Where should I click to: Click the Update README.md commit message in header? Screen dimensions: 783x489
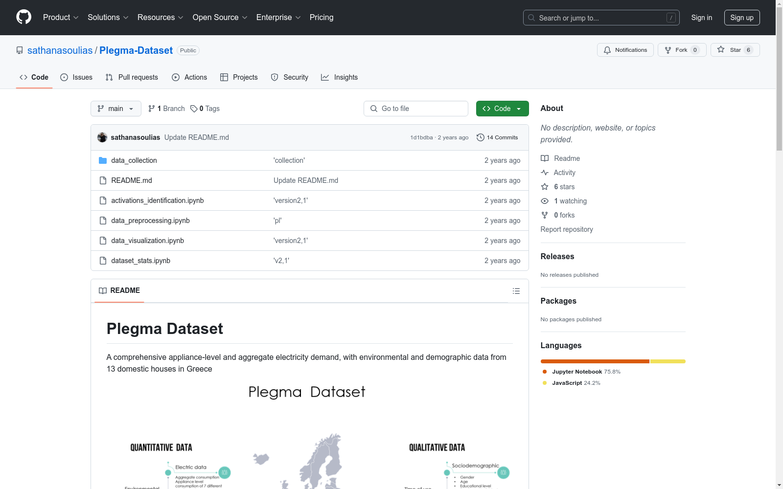(x=197, y=137)
